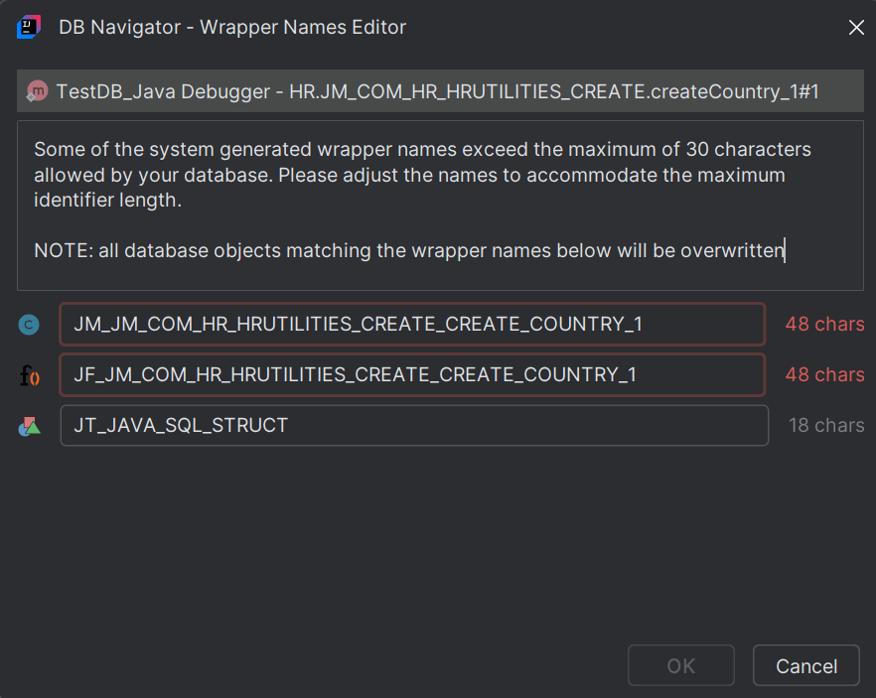Close the DB Navigator dialog
876x698 pixels.
coord(856,27)
